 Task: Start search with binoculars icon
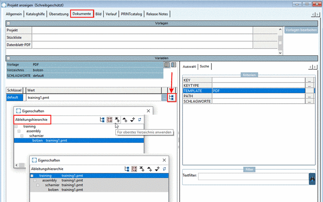click(312, 179)
